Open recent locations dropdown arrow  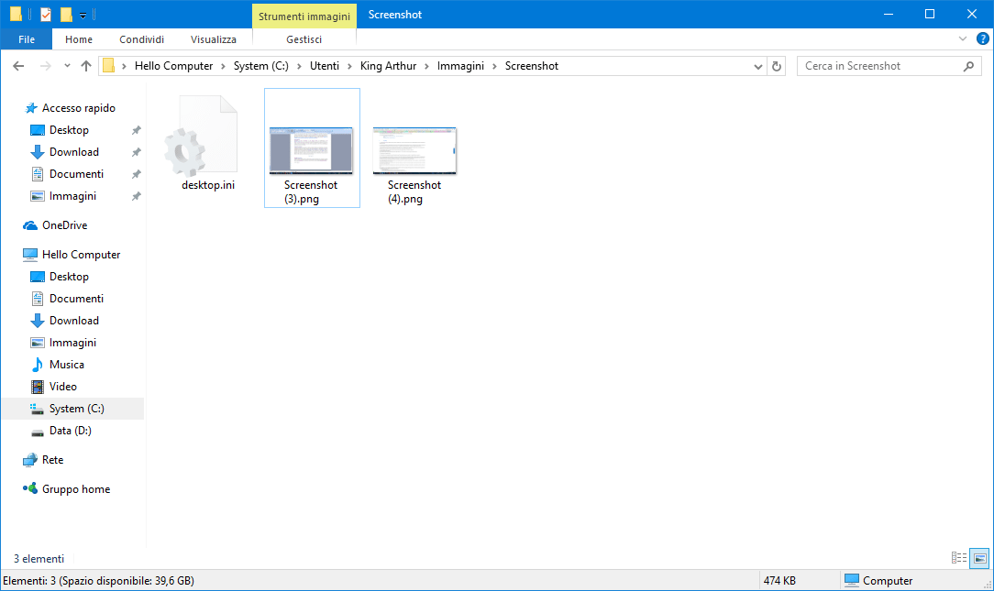coord(67,66)
